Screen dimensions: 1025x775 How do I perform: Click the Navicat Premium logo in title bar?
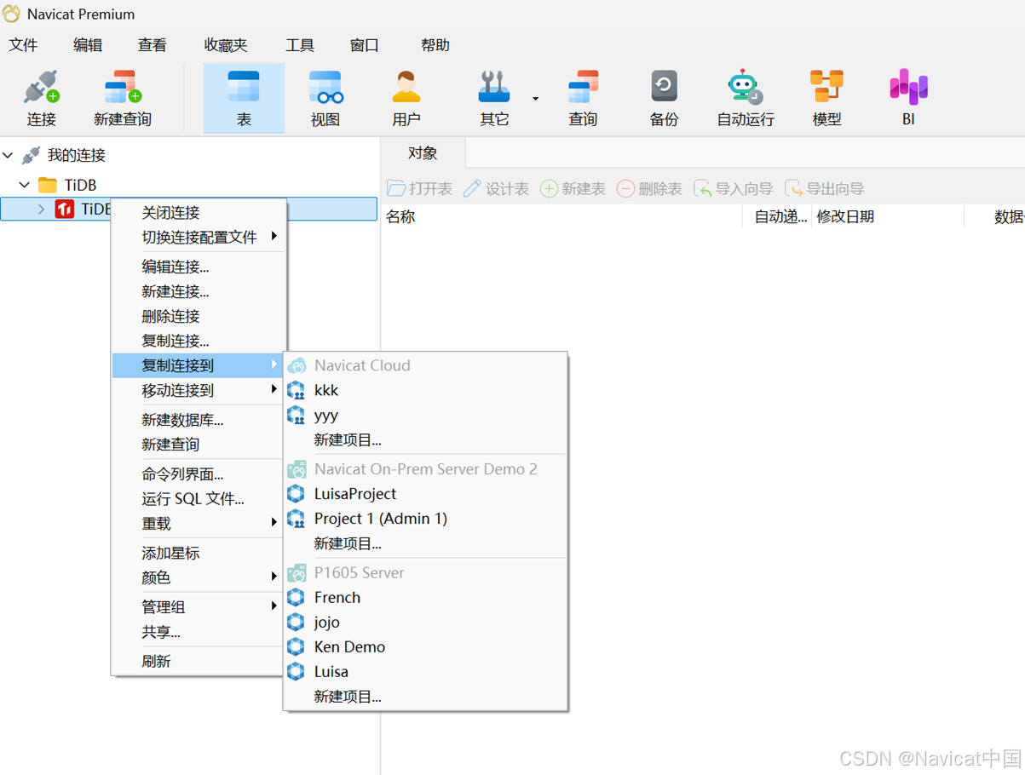pyautogui.click(x=11, y=14)
